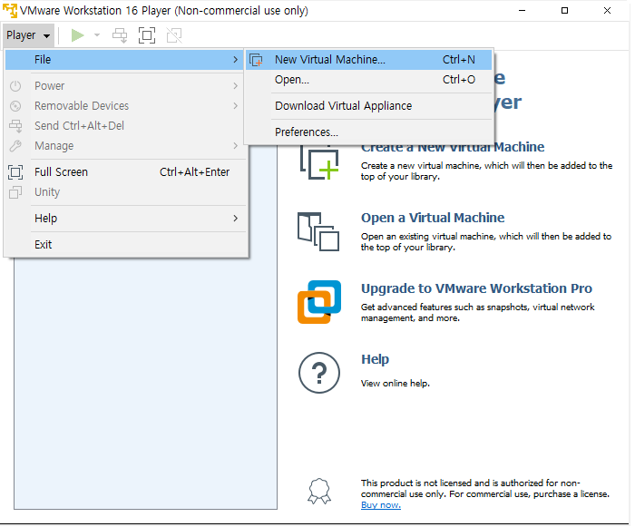Click the Help question mark icon
Image resolution: width=635 pixels, height=527 pixels.
coord(319,373)
